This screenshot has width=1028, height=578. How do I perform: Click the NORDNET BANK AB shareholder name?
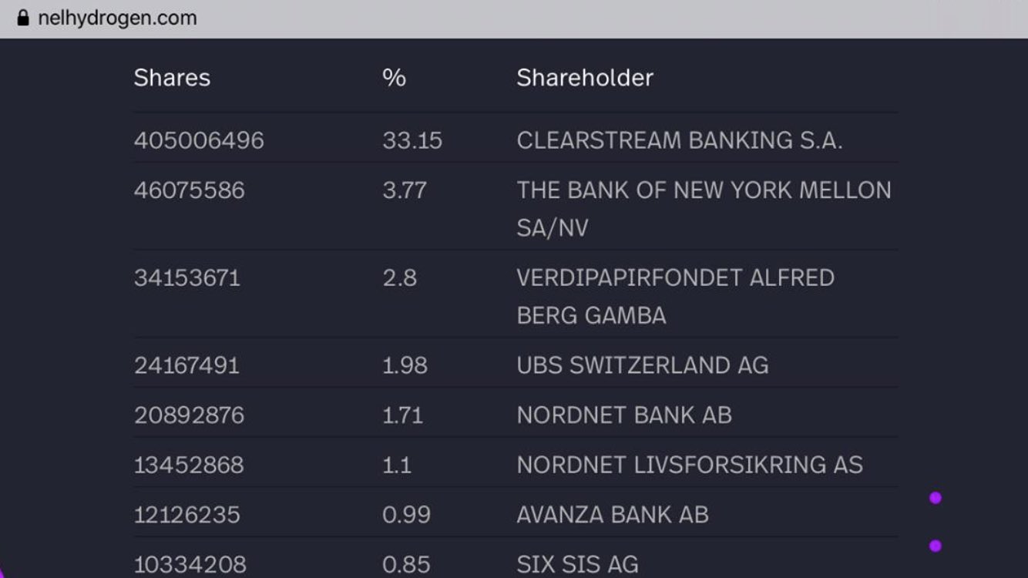click(x=623, y=415)
